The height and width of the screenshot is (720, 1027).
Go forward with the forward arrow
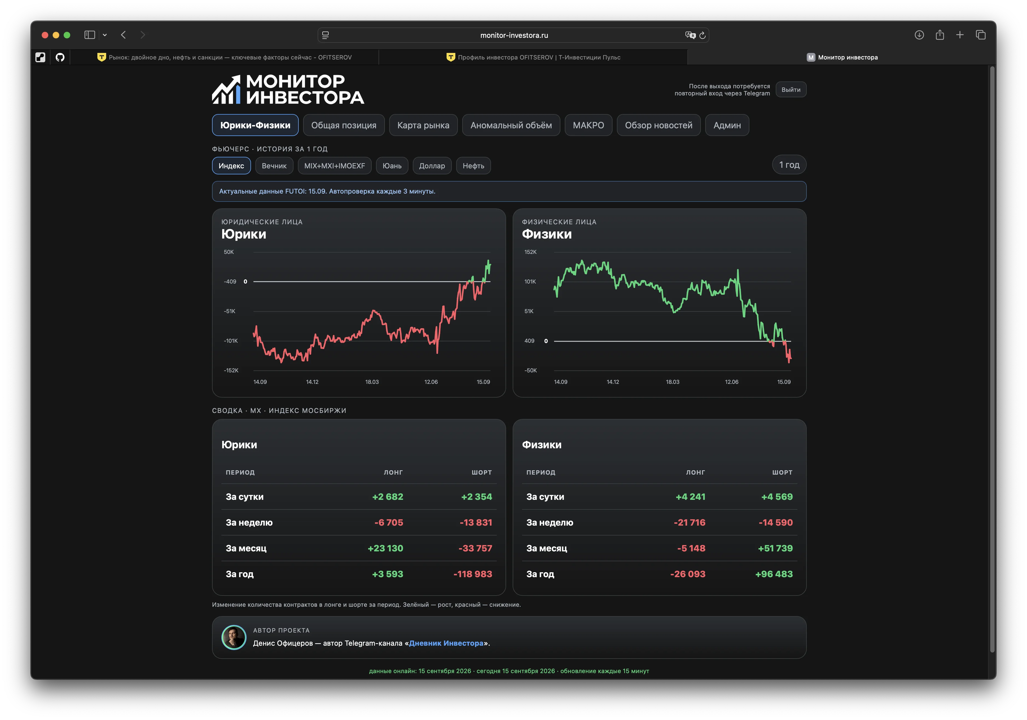tap(143, 35)
